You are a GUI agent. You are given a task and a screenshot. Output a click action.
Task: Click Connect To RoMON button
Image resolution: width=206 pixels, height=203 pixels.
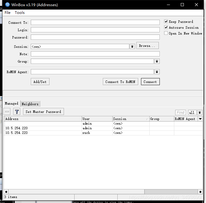(x=120, y=82)
